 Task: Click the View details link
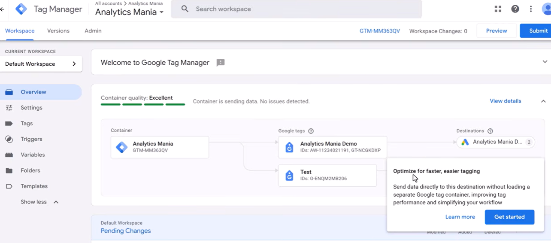[x=506, y=101]
